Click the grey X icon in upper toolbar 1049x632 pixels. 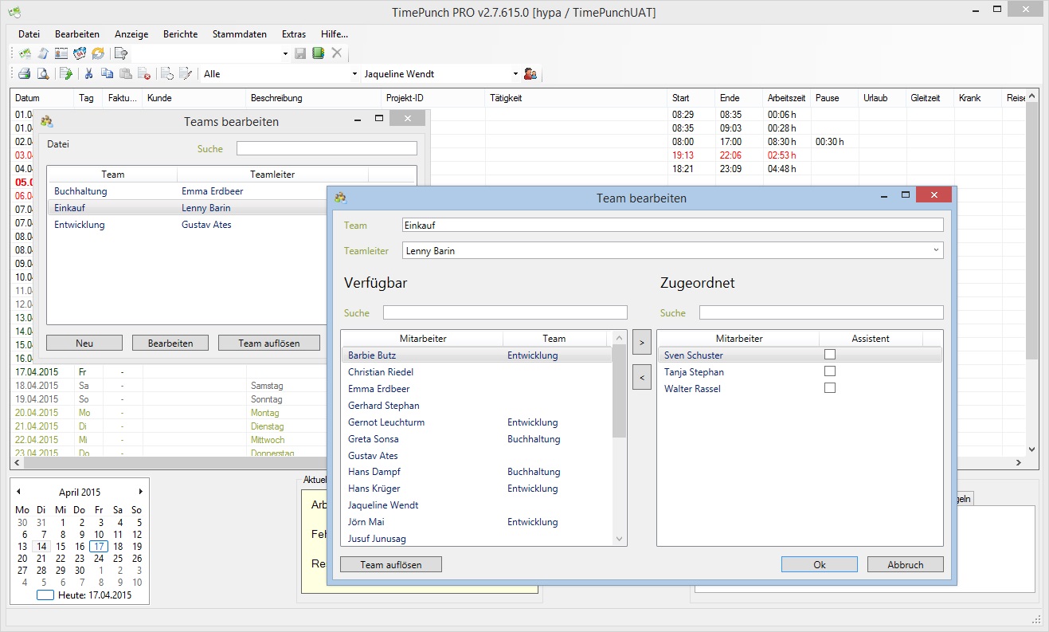coord(337,53)
